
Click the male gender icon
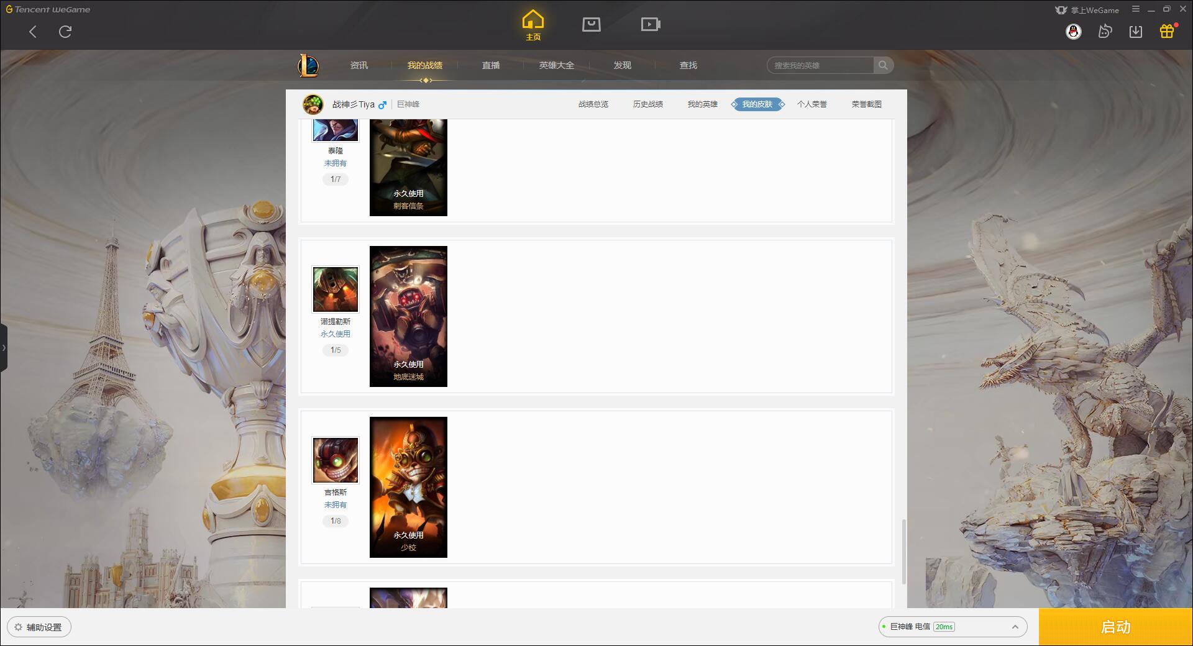click(383, 104)
